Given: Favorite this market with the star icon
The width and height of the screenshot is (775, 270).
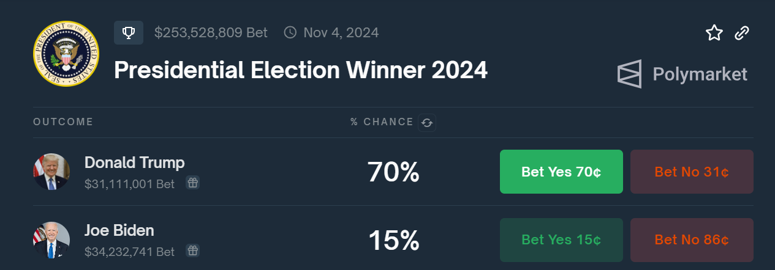Looking at the screenshot, I should (x=714, y=33).
